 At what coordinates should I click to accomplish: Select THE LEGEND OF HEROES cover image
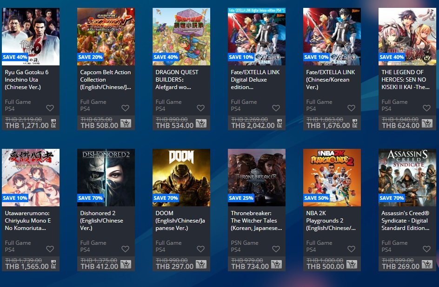click(407, 37)
